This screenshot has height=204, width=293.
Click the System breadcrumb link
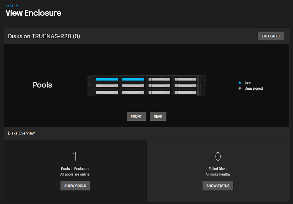pyautogui.click(x=12, y=6)
